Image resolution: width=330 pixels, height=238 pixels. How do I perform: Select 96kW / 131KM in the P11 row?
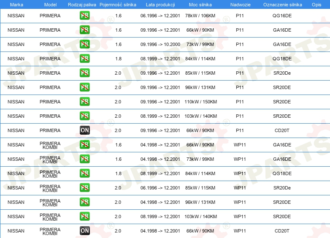click(x=200, y=87)
